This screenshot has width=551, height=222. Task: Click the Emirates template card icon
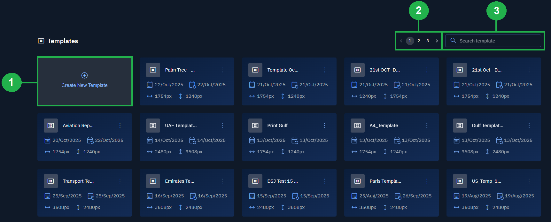tap(153, 181)
